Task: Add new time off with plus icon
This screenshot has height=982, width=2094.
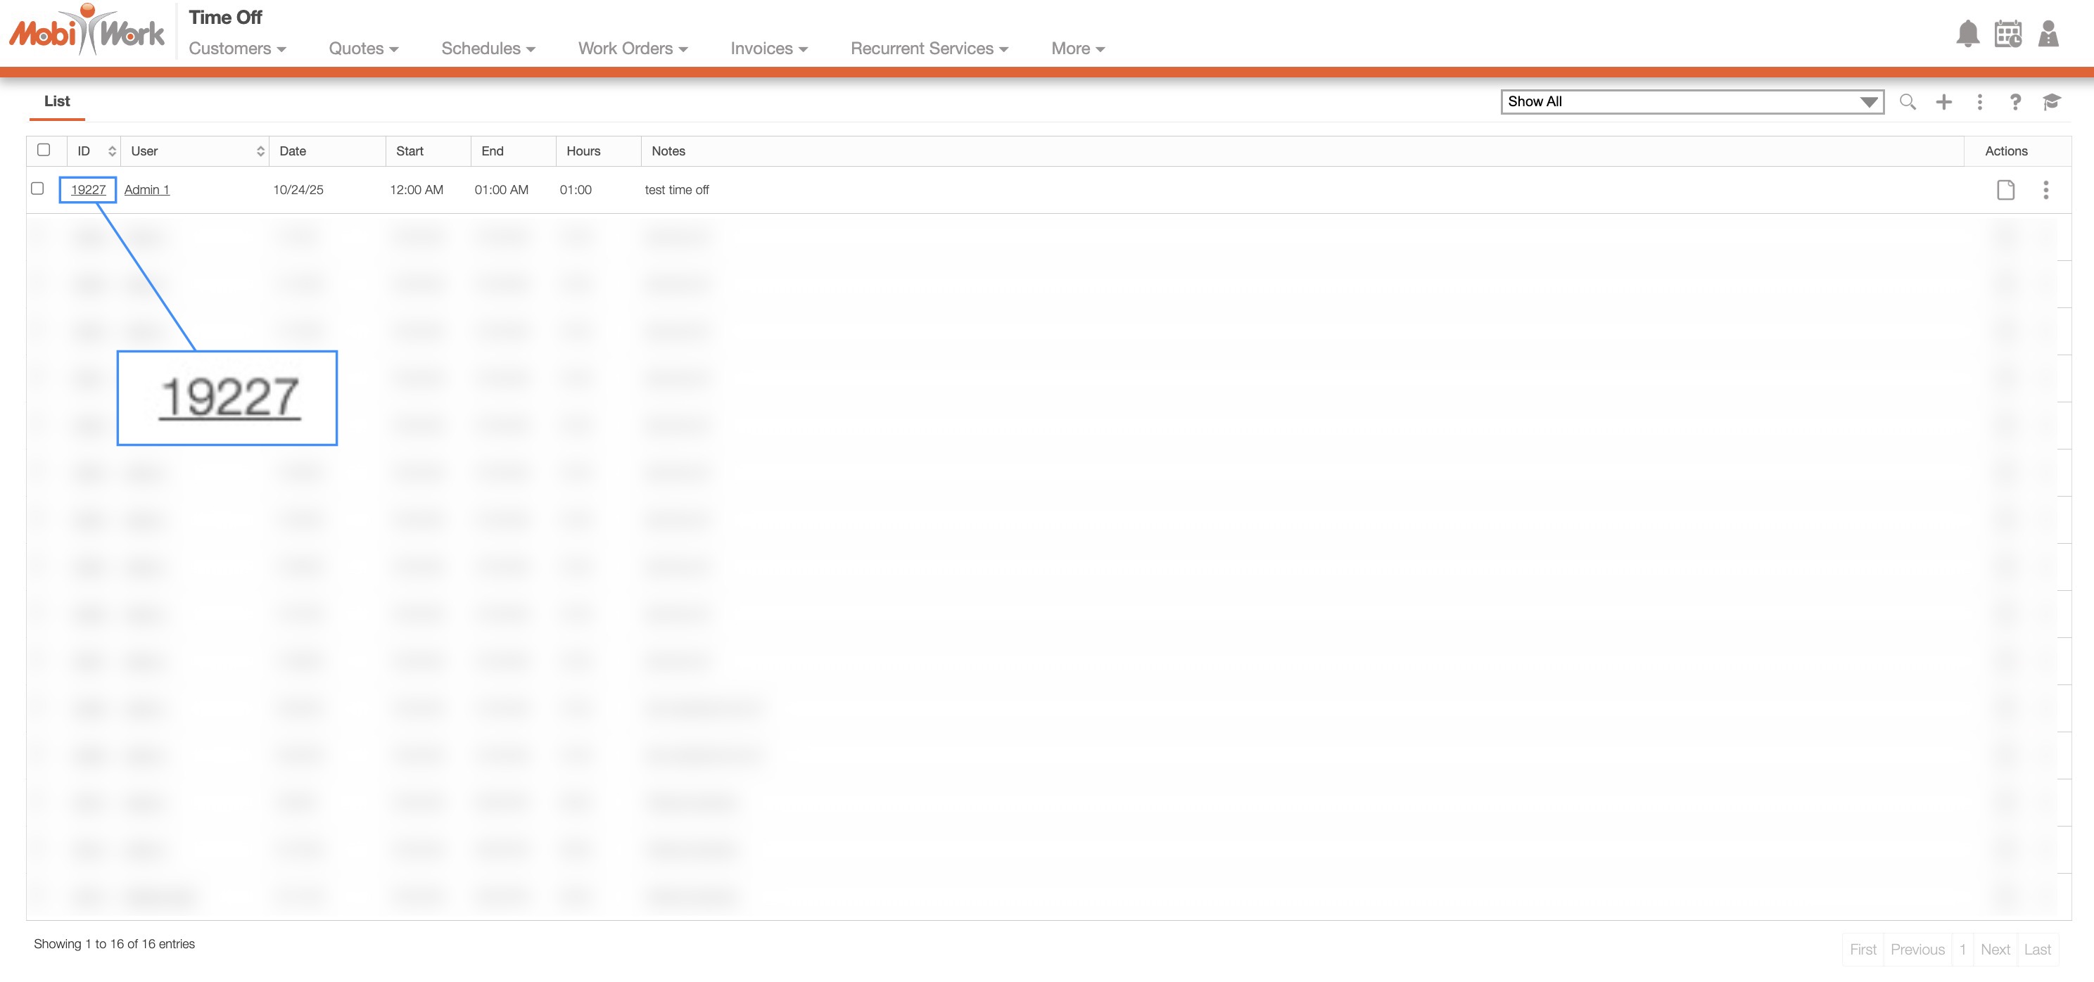Action: pos(1943,101)
